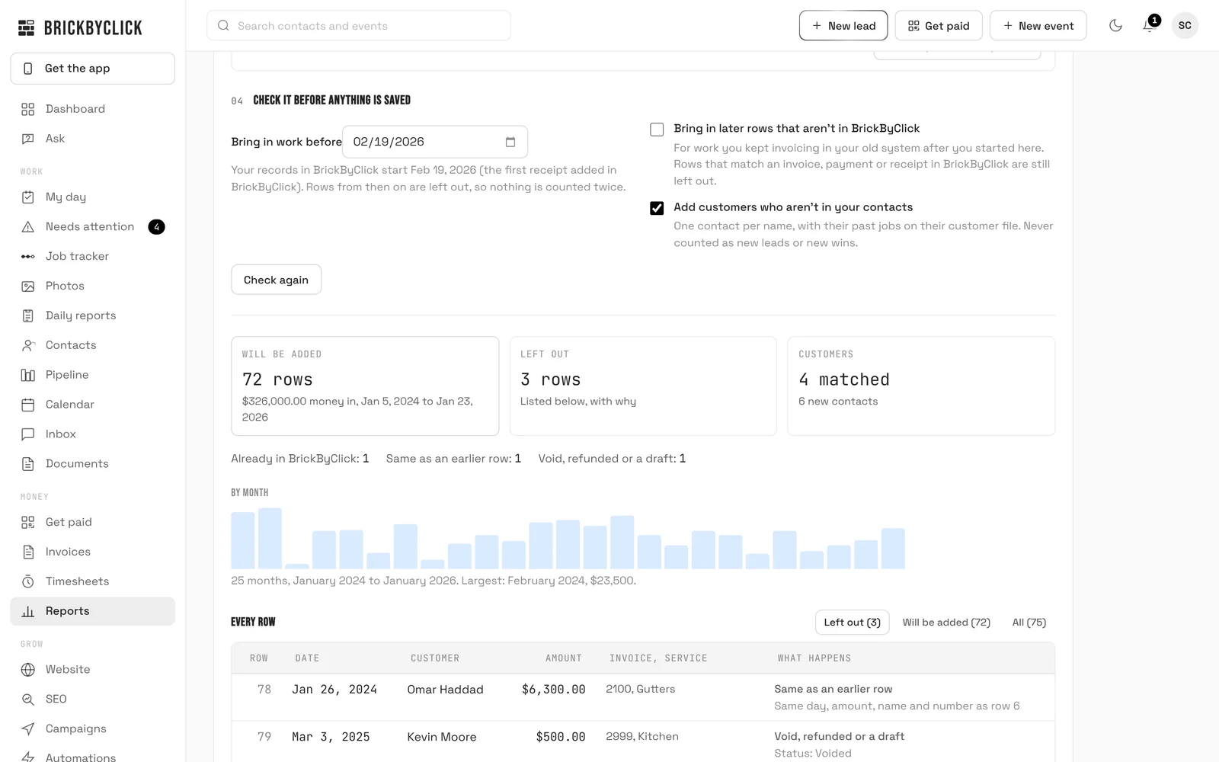Click the BrickByClick logo
The image size is (1219, 762).
coord(80,28)
